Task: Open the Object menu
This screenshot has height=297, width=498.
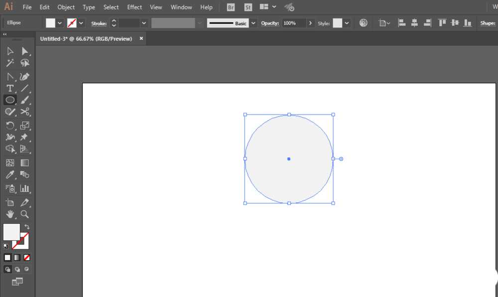Action: 66,7
